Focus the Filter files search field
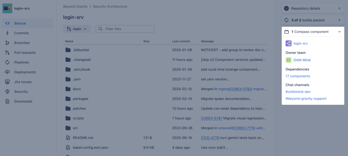This screenshot has height=156, width=348. tap(125, 29)
